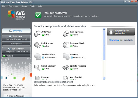
Task: Open the Help menu
Action: click(x=40, y=6)
